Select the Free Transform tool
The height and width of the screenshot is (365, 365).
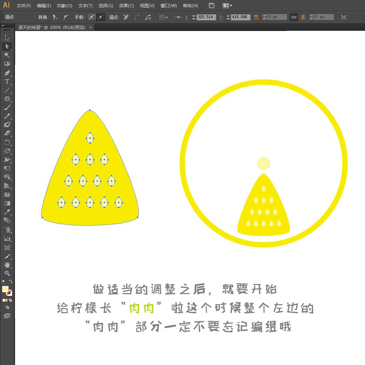click(7, 168)
